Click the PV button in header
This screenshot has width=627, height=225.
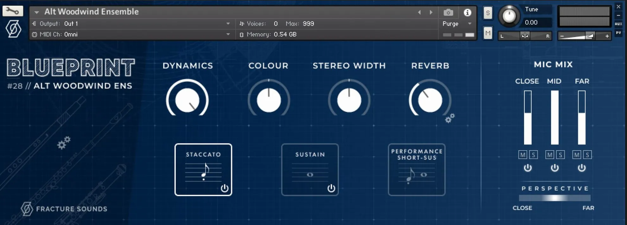618,33
